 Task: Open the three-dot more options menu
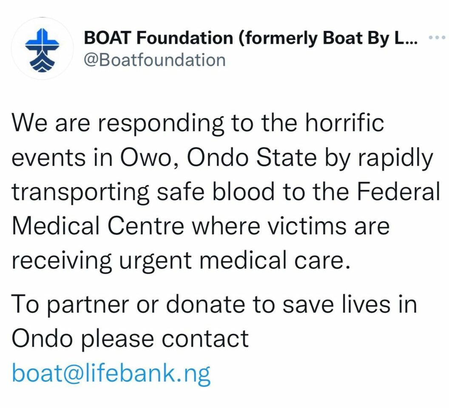tap(437, 37)
